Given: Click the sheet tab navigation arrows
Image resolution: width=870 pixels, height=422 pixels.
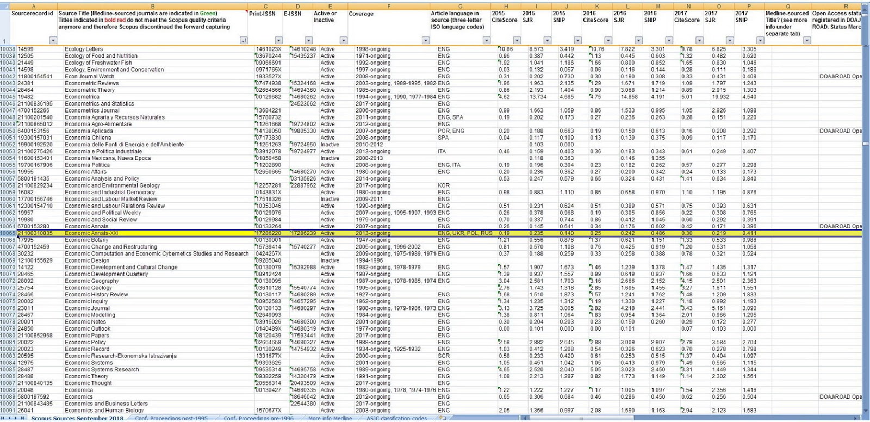Looking at the screenshot, I should 13,418.
